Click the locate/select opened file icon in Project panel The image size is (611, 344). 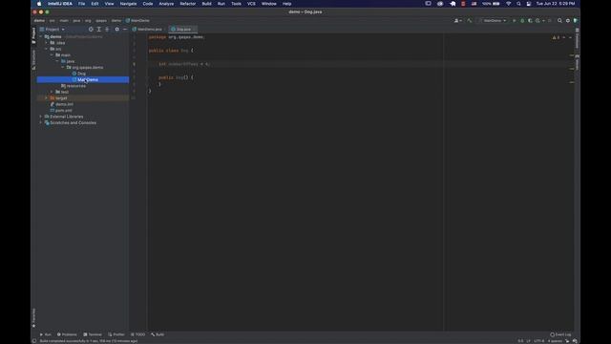(x=91, y=30)
